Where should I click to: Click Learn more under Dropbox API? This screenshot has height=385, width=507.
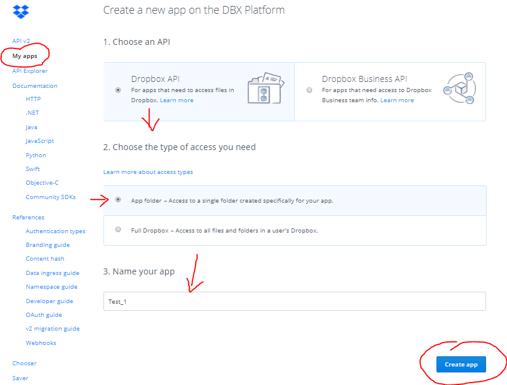tap(176, 100)
